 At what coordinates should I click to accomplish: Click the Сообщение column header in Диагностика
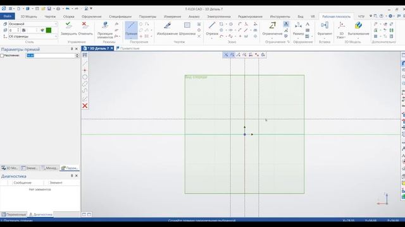(x=23, y=182)
